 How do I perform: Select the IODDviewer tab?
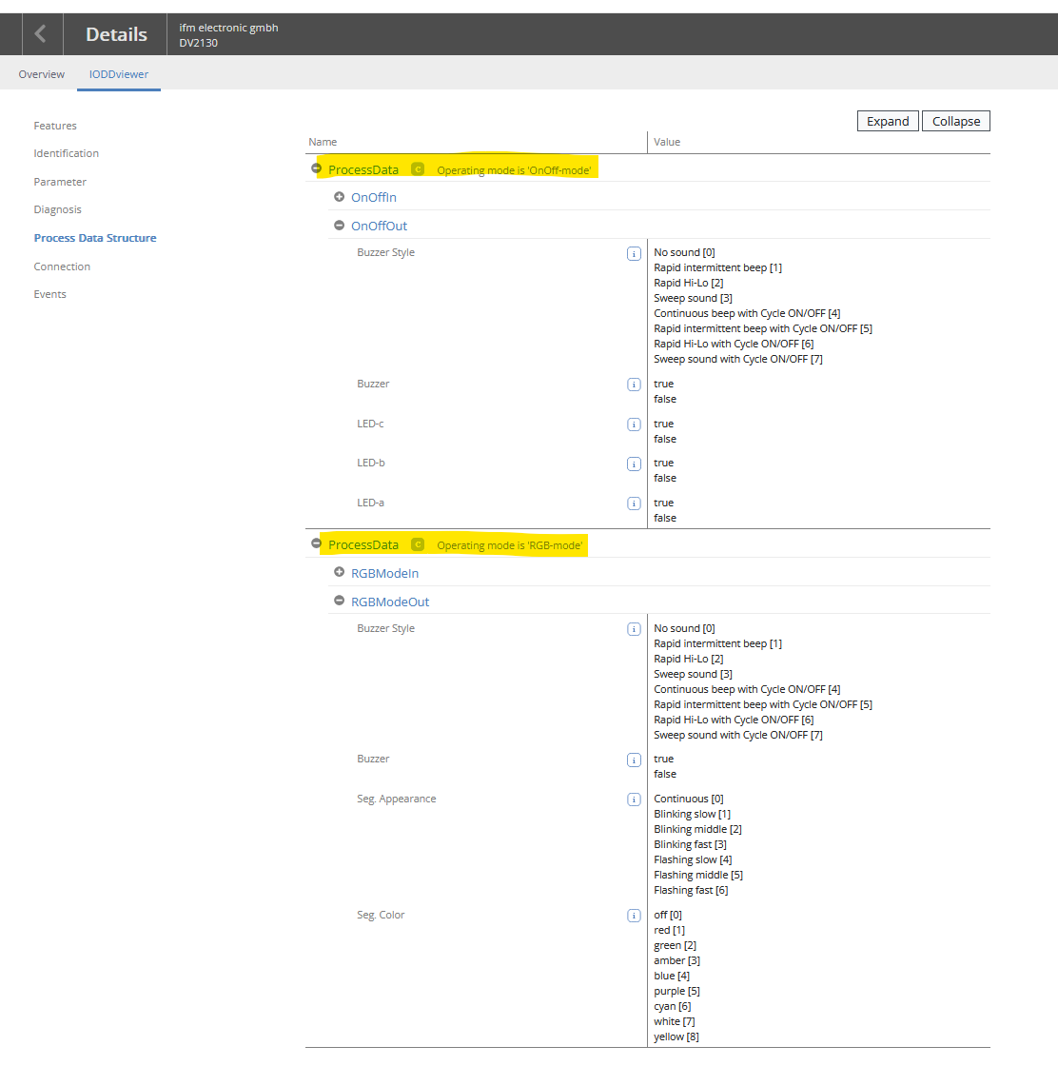[x=119, y=74]
